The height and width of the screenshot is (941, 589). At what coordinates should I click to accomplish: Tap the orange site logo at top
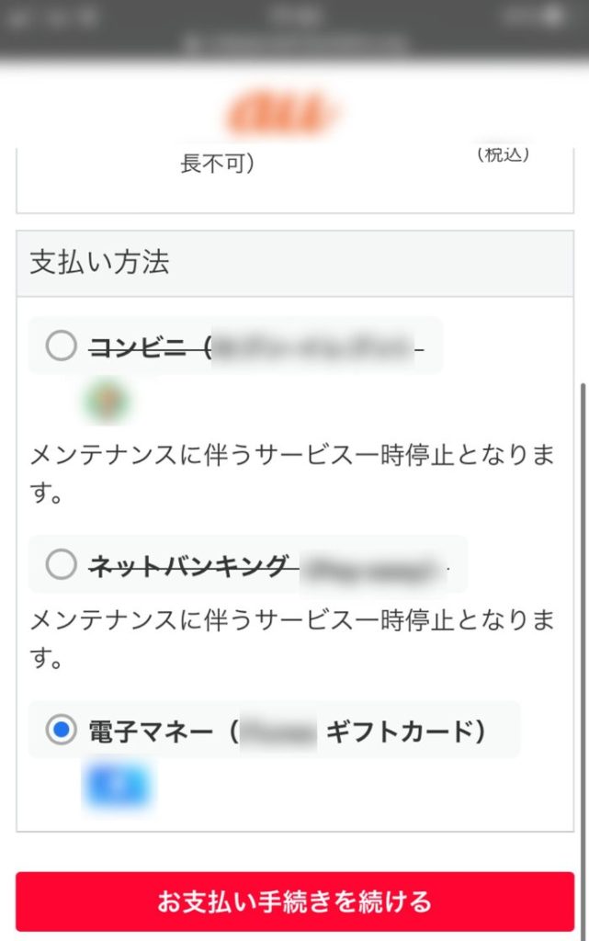(284, 115)
